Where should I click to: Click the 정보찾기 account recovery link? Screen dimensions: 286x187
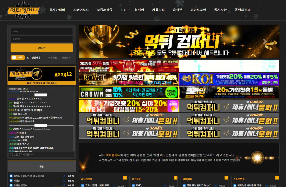(x=66, y=58)
